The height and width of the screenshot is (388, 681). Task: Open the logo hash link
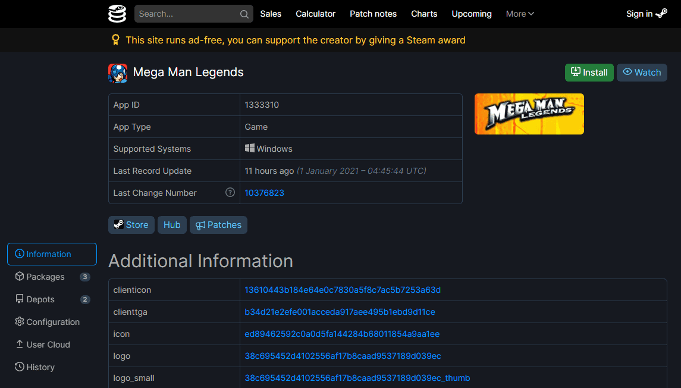click(343, 356)
